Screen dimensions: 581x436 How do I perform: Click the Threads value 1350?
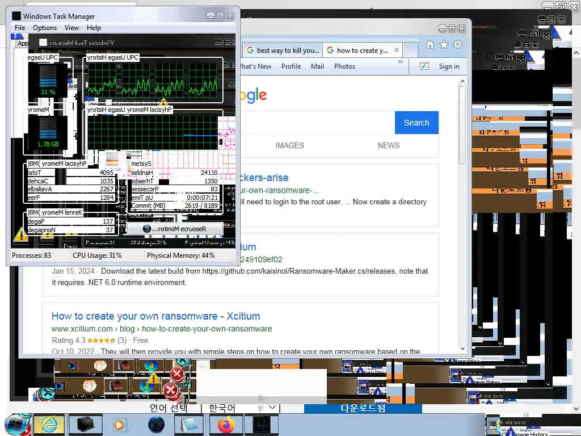211,181
